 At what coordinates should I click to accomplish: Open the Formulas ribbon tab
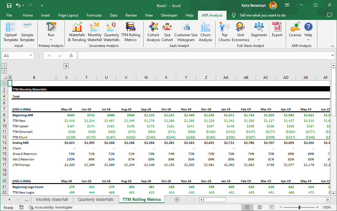pos(94,15)
